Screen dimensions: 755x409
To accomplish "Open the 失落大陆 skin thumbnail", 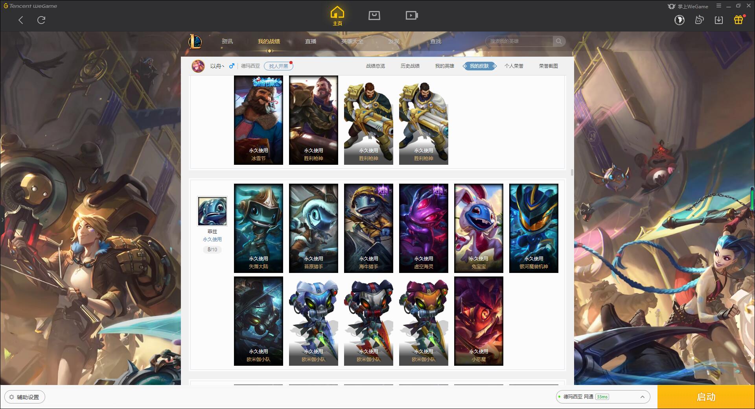I will [x=258, y=228].
